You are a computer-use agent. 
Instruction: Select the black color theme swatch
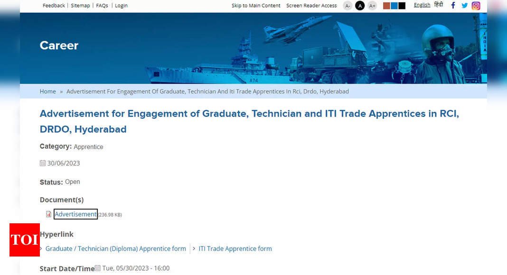pos(402,6)
